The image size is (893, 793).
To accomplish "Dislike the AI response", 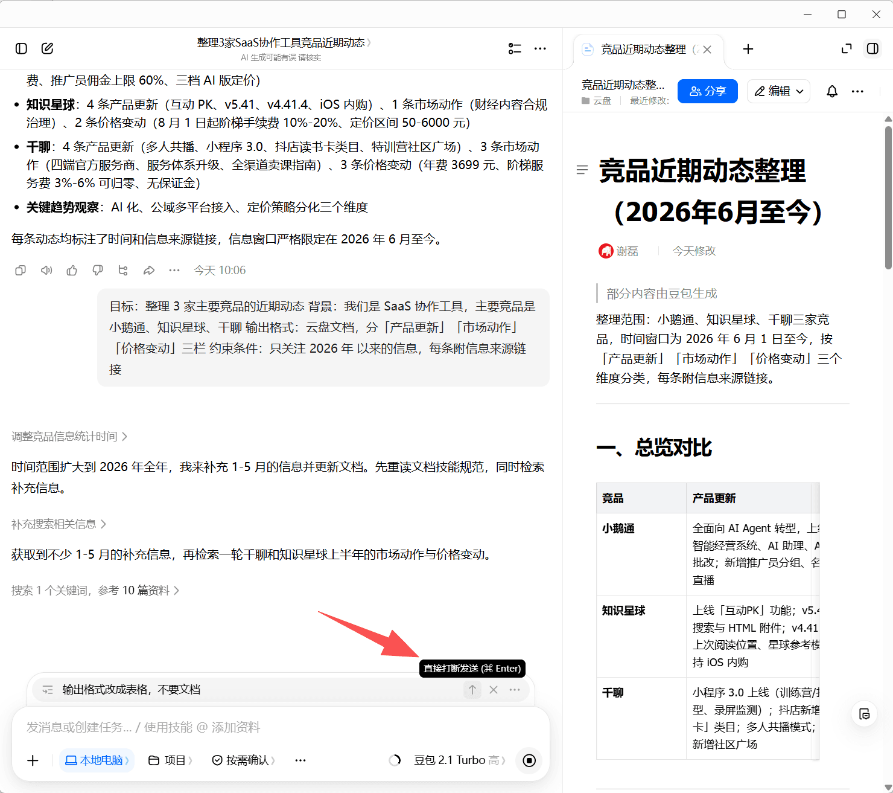I will pos(98,271).
